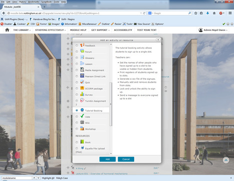Viewport: 234px width, 181px height.
Task: Open the URL history dropdown arrow
Action: [141, 13]
